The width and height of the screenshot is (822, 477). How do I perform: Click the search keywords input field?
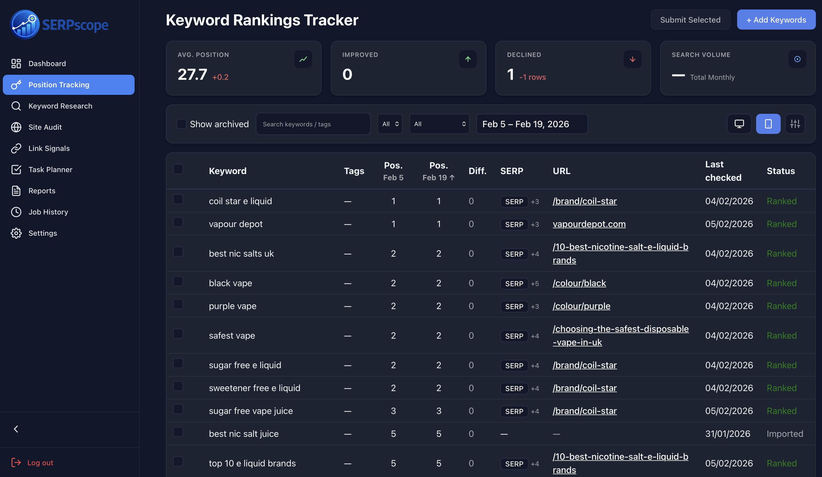pyautogui.click(x=313, y=124)
